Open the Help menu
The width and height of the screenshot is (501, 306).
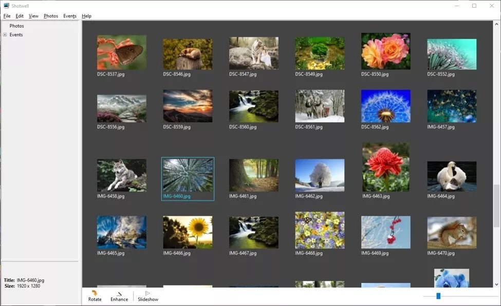pyautogui.click(x=86, y=16)
